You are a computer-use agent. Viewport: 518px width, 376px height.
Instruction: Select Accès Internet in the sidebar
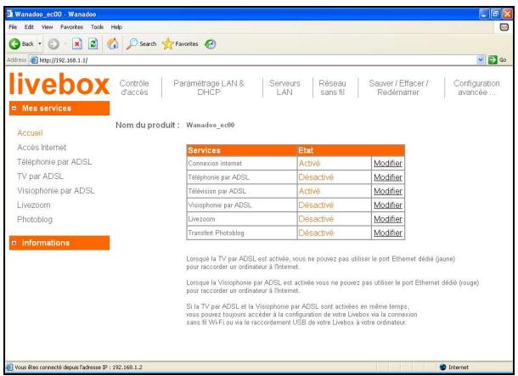pos(42,148)
